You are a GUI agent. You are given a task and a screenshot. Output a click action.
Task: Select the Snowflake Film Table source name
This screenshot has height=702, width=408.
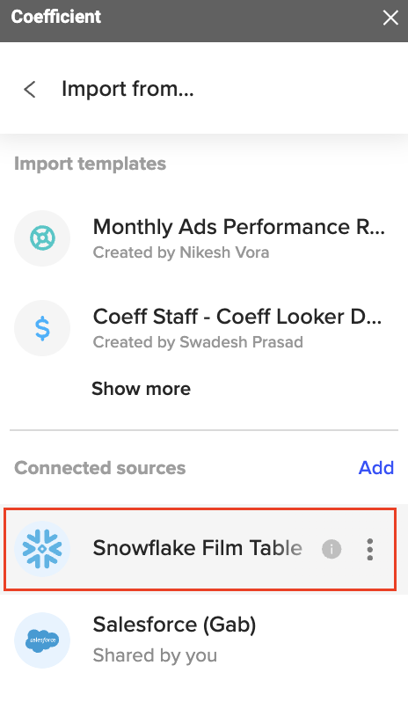pyautogui.click(x=197, y=548)
